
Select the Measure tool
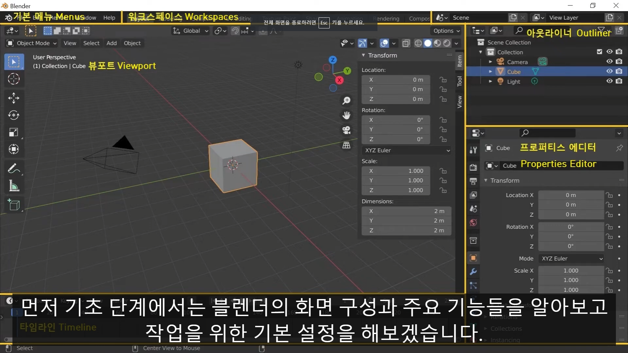[x=14, y=186]
